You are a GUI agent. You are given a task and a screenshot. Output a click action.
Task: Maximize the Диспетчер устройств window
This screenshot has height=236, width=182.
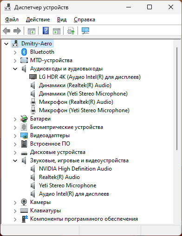149,7
